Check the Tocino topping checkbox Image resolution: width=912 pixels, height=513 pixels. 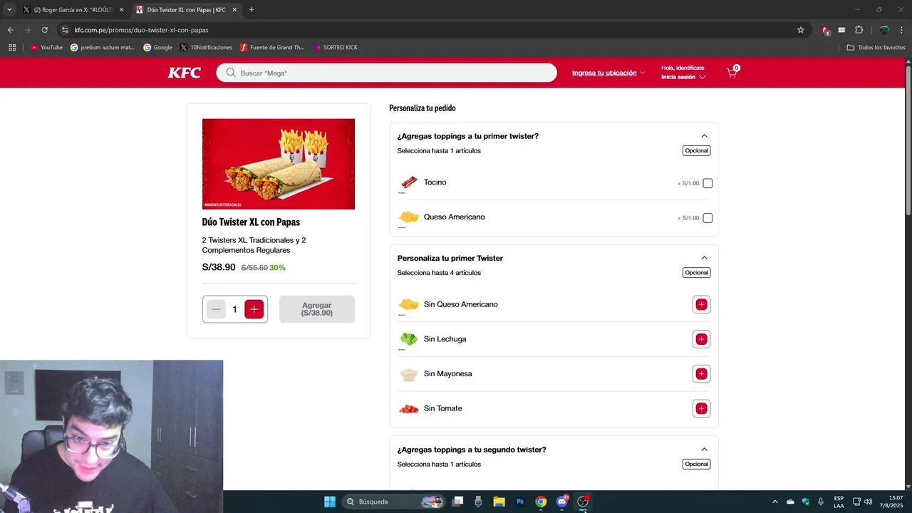click(708, 183)
